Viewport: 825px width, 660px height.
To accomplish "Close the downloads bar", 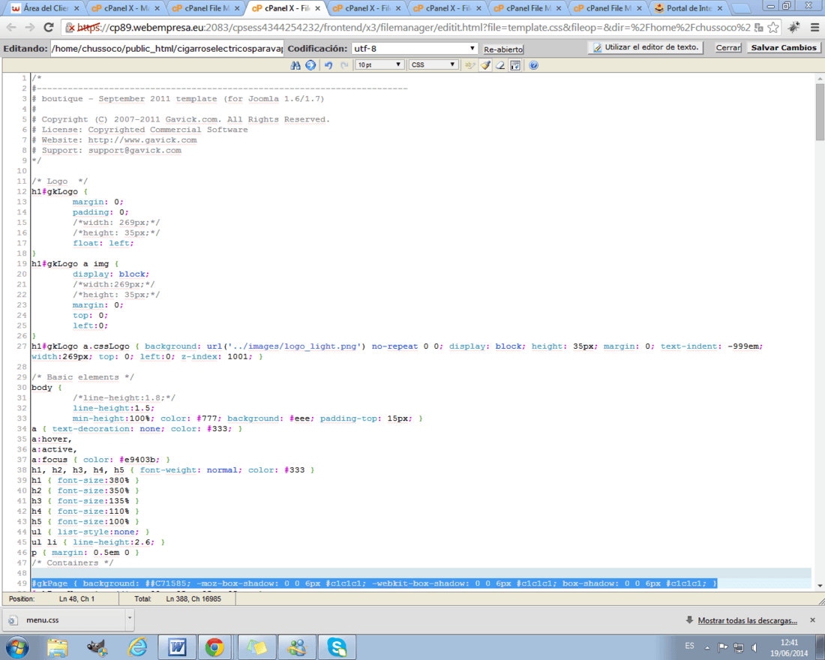I will coord(812,620).
